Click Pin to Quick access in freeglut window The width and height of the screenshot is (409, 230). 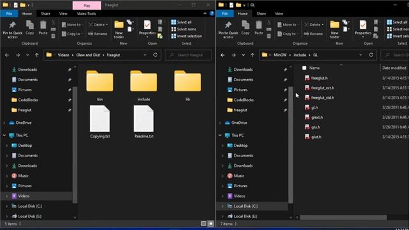click(12, 30)
